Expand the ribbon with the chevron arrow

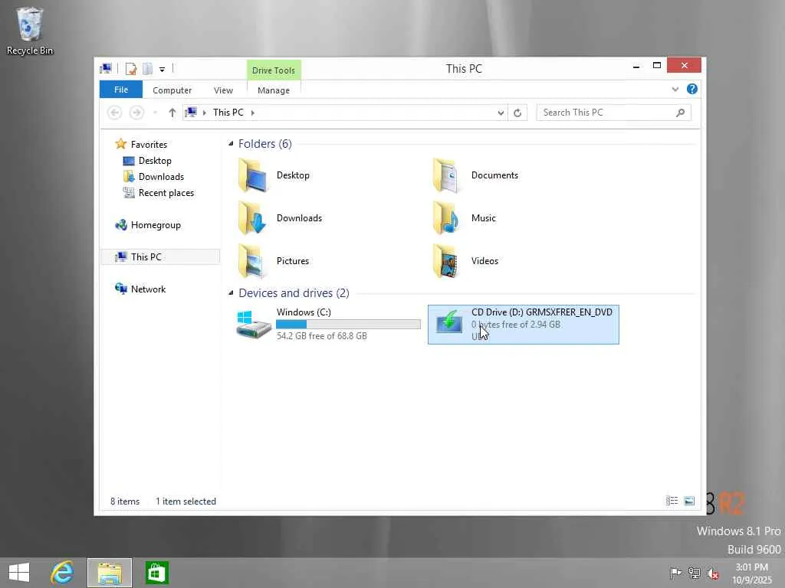tap(675, 90)
